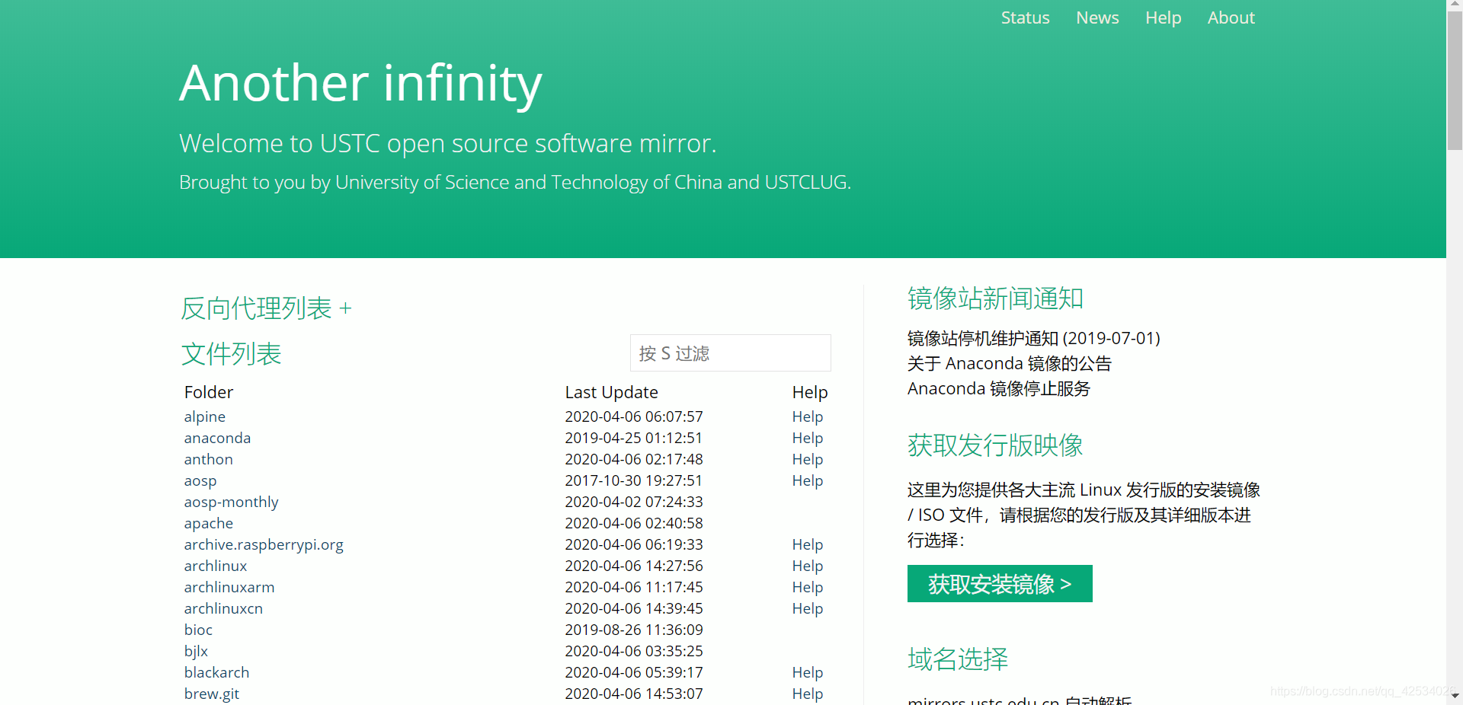Open the anaconda folder

click(x=217, y=438)
